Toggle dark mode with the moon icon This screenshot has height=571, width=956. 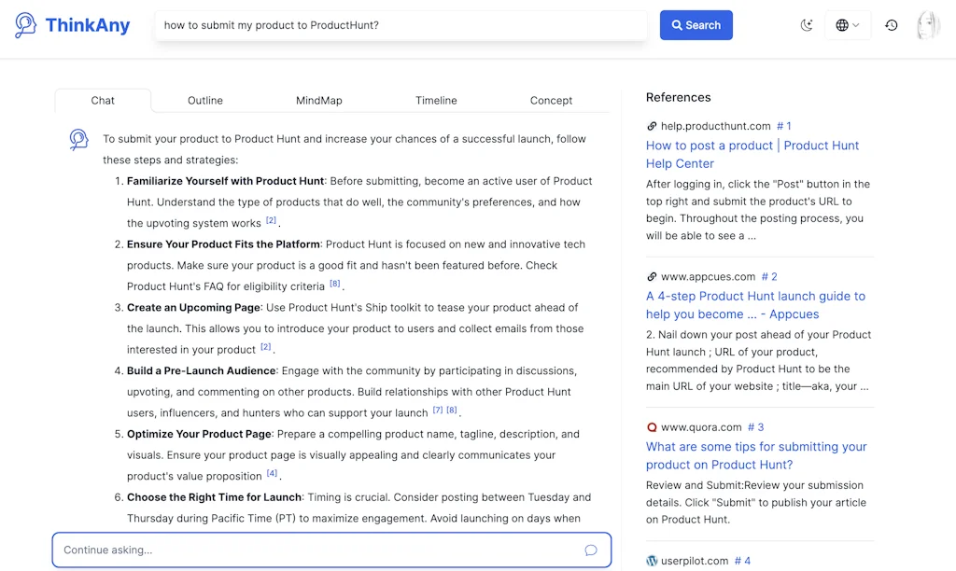pos(807,25)
